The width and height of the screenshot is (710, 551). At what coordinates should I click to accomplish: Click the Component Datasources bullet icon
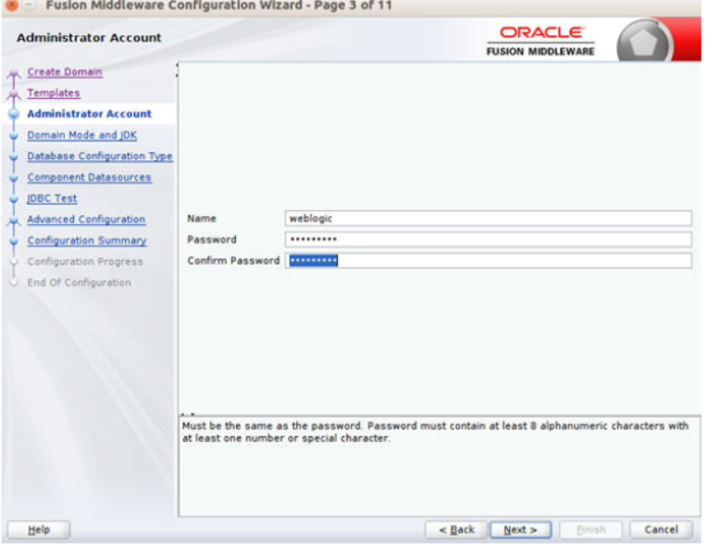point(14,178)
